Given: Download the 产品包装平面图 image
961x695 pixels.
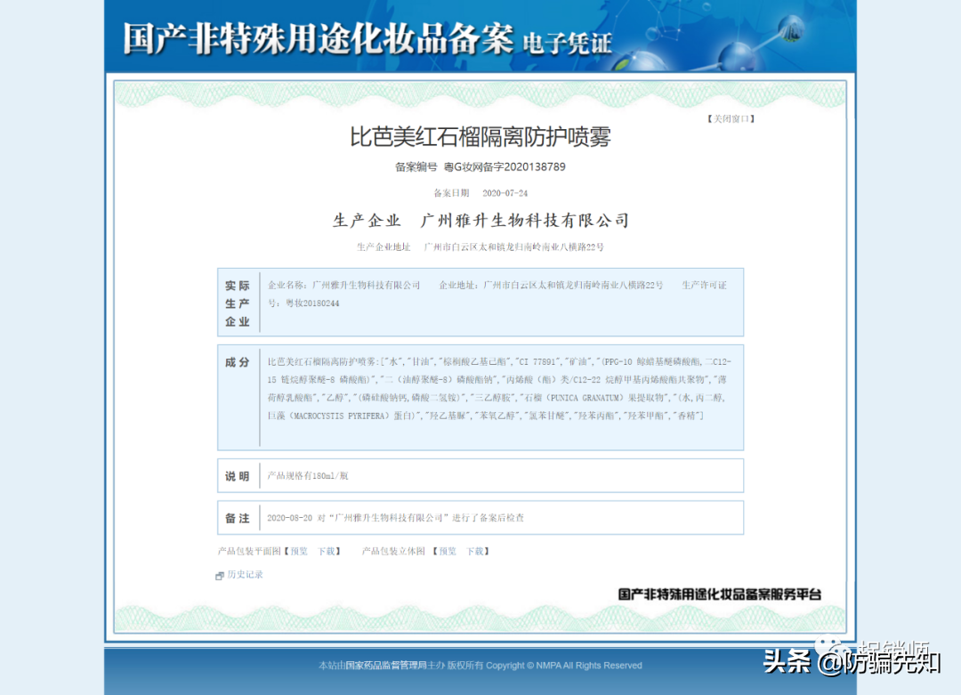Looking at the screenshot, I should 327,551.
